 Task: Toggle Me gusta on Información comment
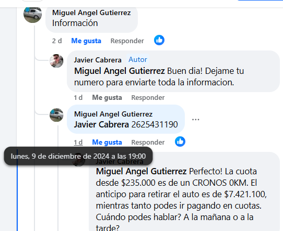(86, 41)
